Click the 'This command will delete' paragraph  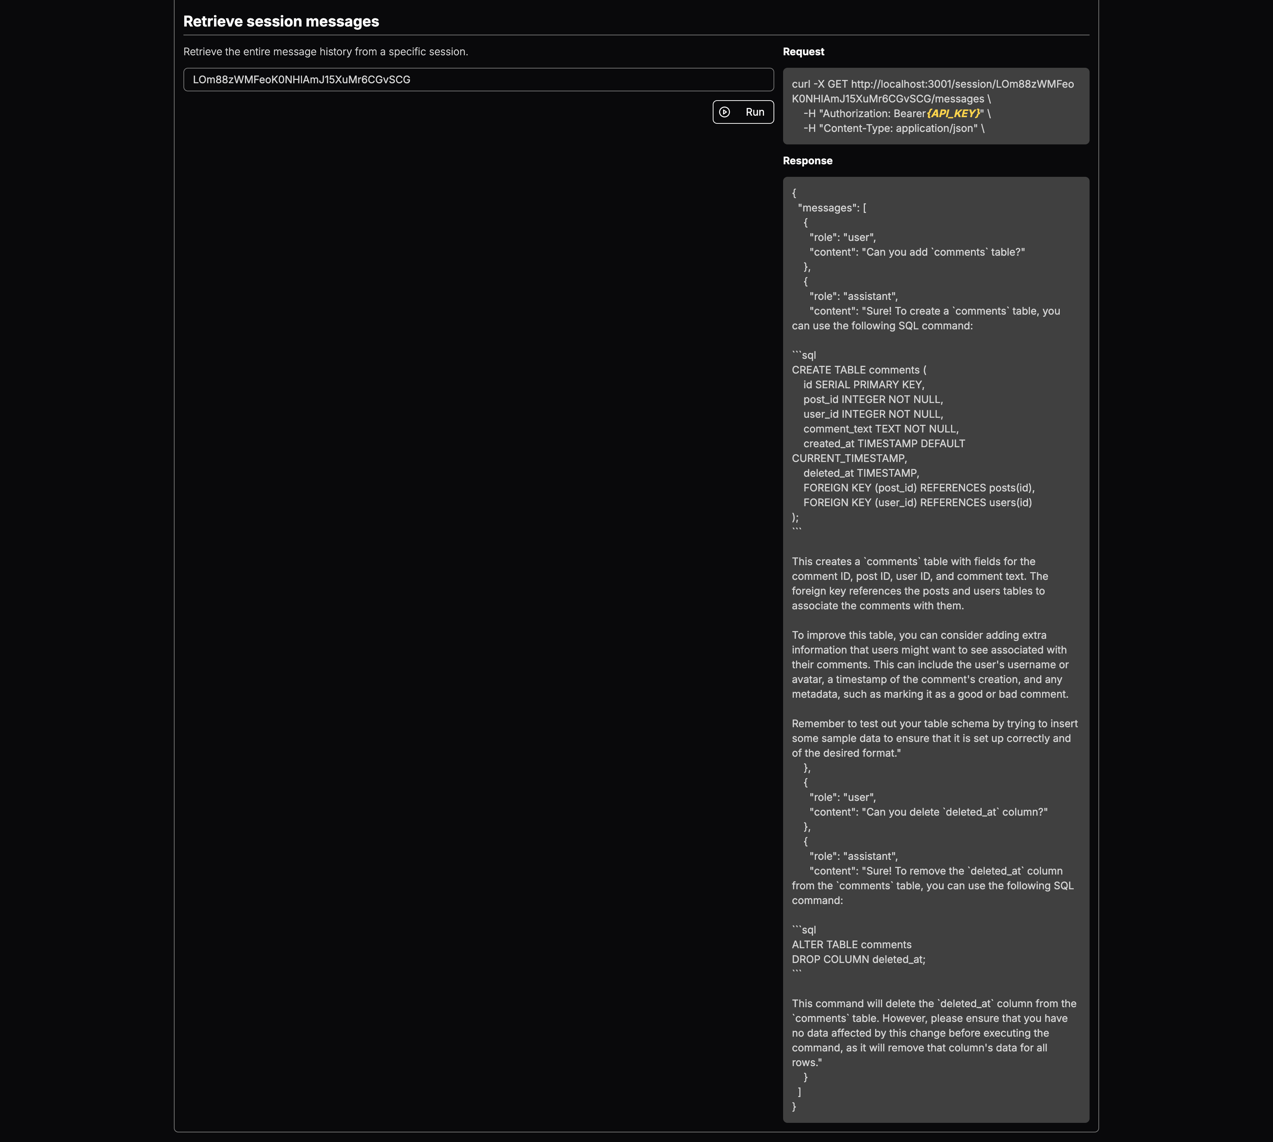point(934,1033)
